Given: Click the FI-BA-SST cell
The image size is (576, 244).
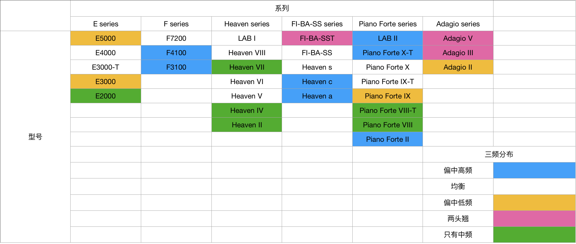Looking at the screenshot, I should (317, 38).
